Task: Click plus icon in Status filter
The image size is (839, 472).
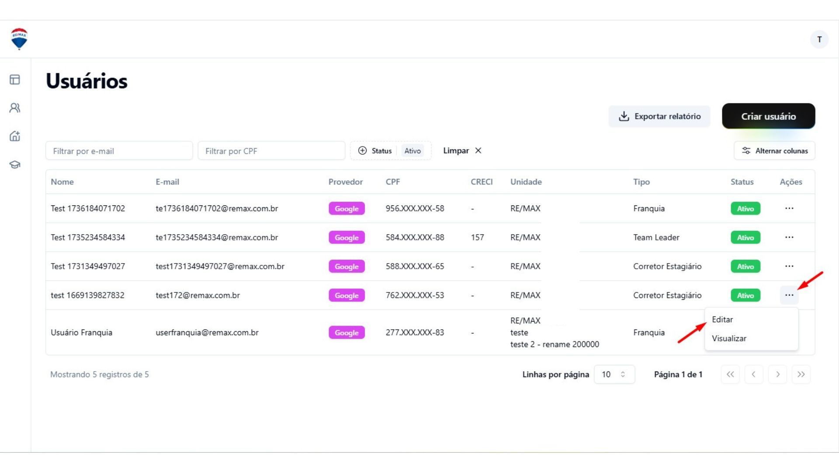Action: 362,150
